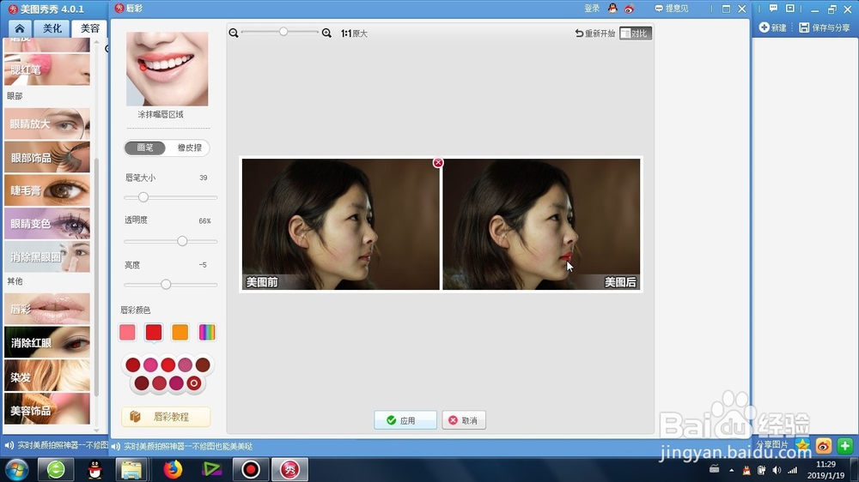Click the 亮度 brightness slider handle

(x=166, y=285)
